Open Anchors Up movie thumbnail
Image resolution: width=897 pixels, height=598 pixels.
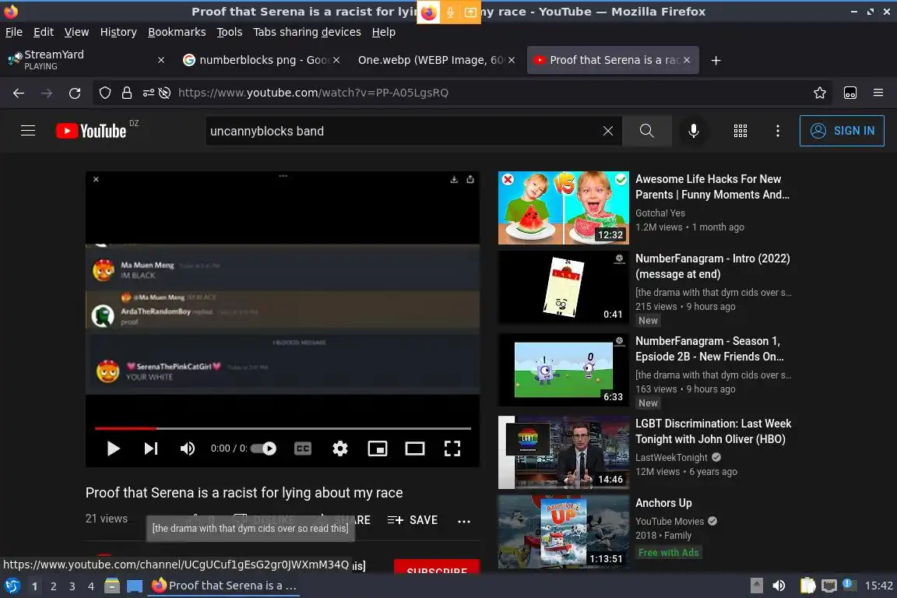coord(564,532)
